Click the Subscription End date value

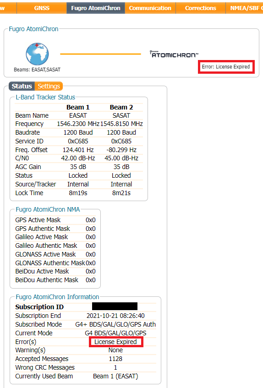[115, 316]
